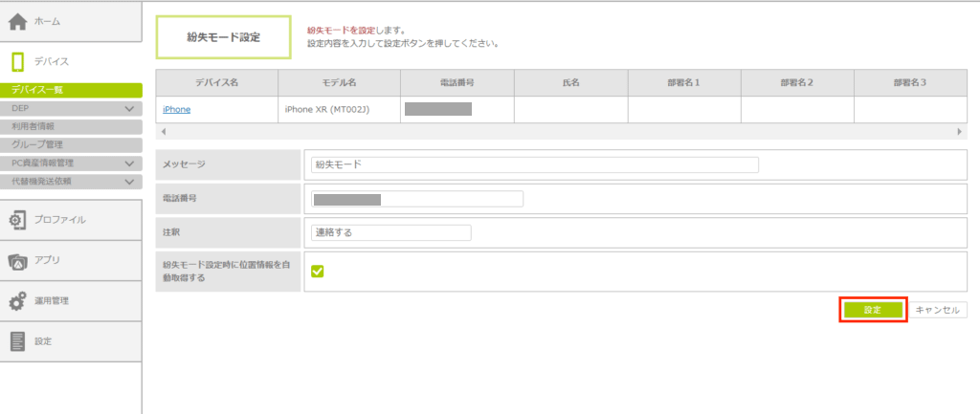Expand the DEP submenu chevron
The height and width of the screenshot is (414, 980).
click(129, 109)
